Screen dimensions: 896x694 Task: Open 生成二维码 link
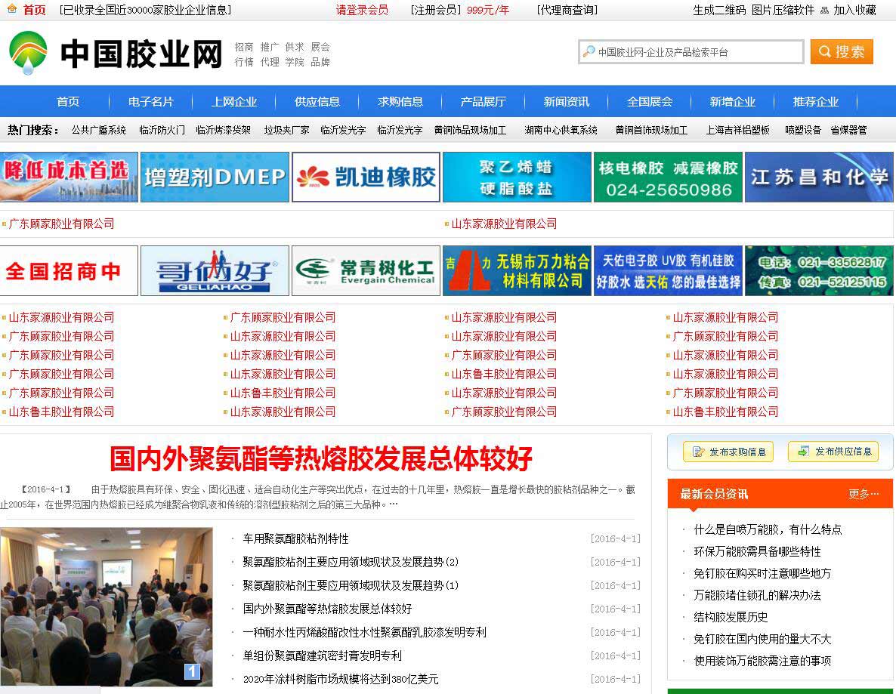point(719,10)
